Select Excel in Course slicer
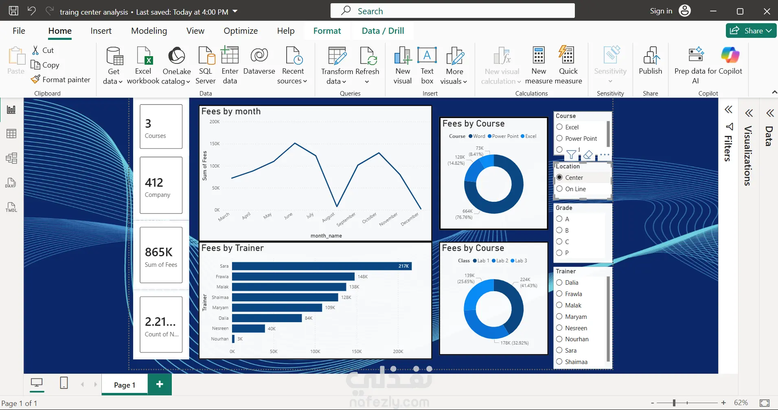 tap(560, 127)
